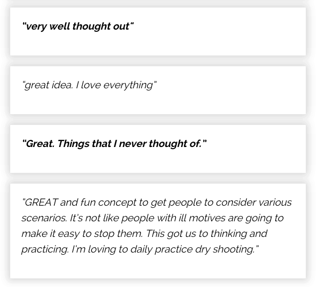Click the word "everything" in the second card
316x287 pixels.
click(128, 85)
